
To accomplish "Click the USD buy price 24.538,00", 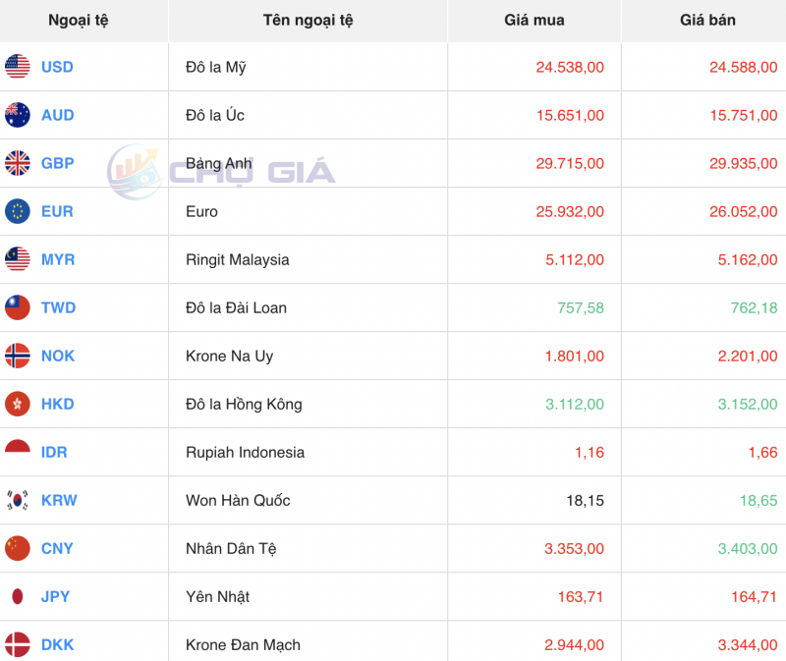I will coord(568,67).
